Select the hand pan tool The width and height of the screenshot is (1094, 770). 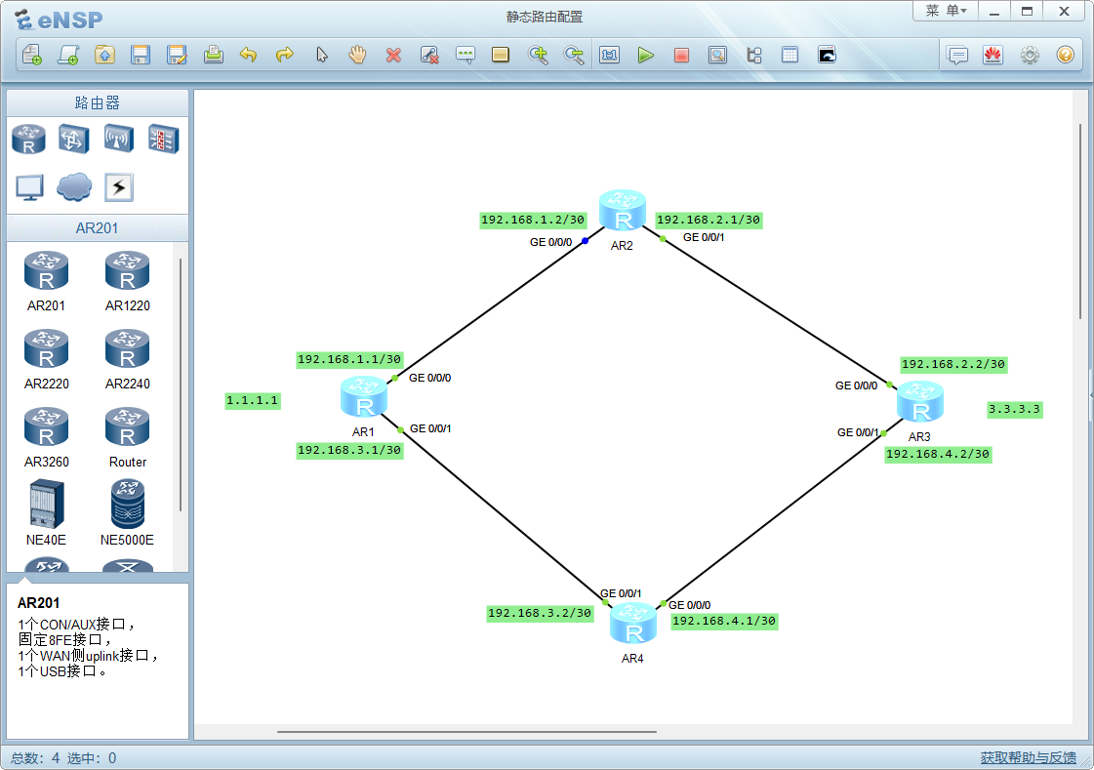click(x=357, y=55)
